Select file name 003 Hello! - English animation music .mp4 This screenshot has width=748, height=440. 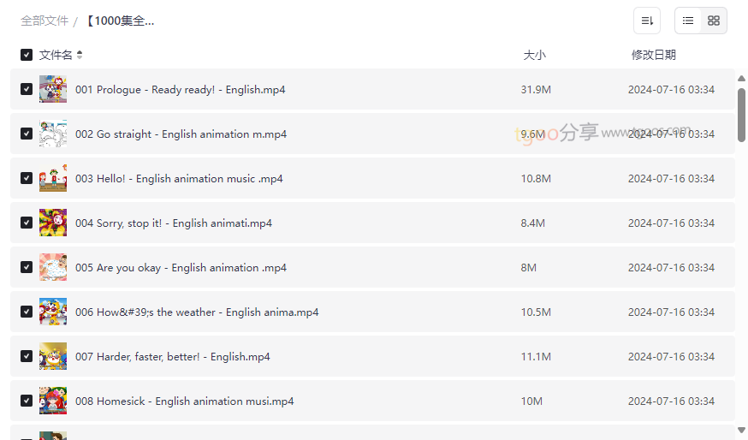[179, 178]
